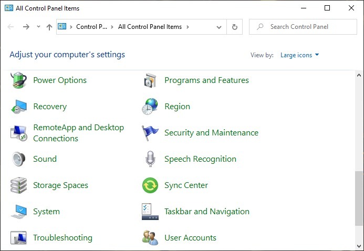Click the scrollbar down arrow
The image size is (364, 251).
[359, 246]
